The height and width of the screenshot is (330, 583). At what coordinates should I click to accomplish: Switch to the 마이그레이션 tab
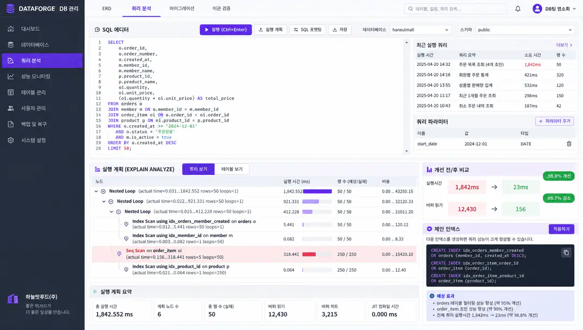point(182,9)
